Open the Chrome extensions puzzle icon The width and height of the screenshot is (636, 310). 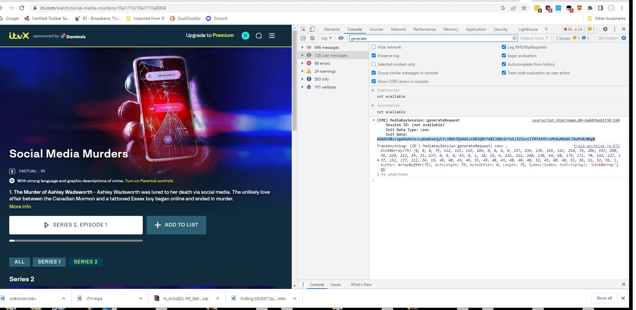coord(590,8)
